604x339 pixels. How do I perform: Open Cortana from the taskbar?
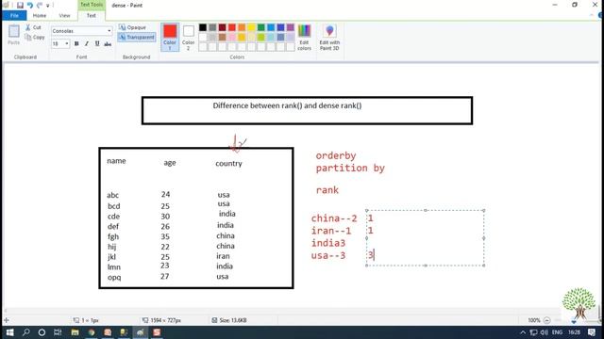pos(42,332)
